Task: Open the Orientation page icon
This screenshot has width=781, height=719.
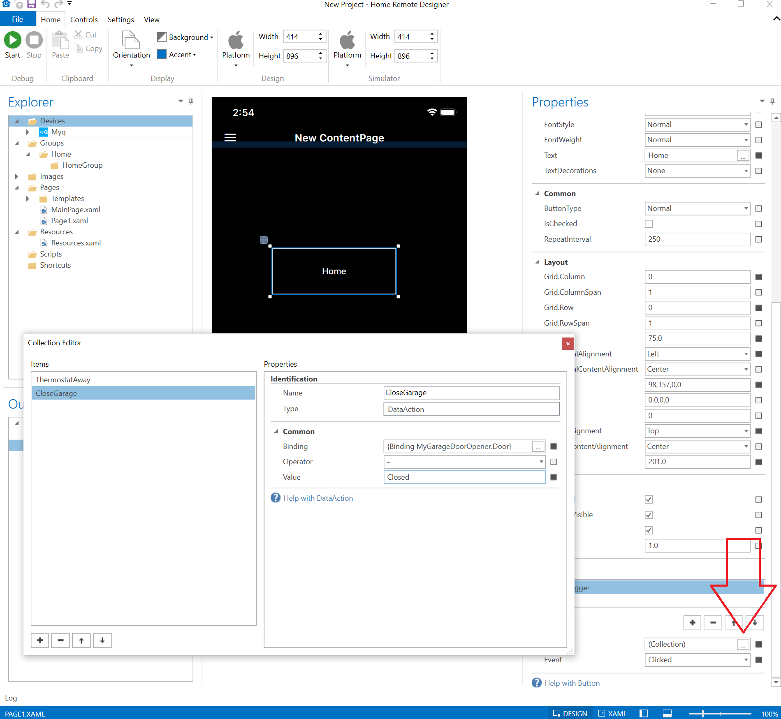Action: tap(131, 40)
